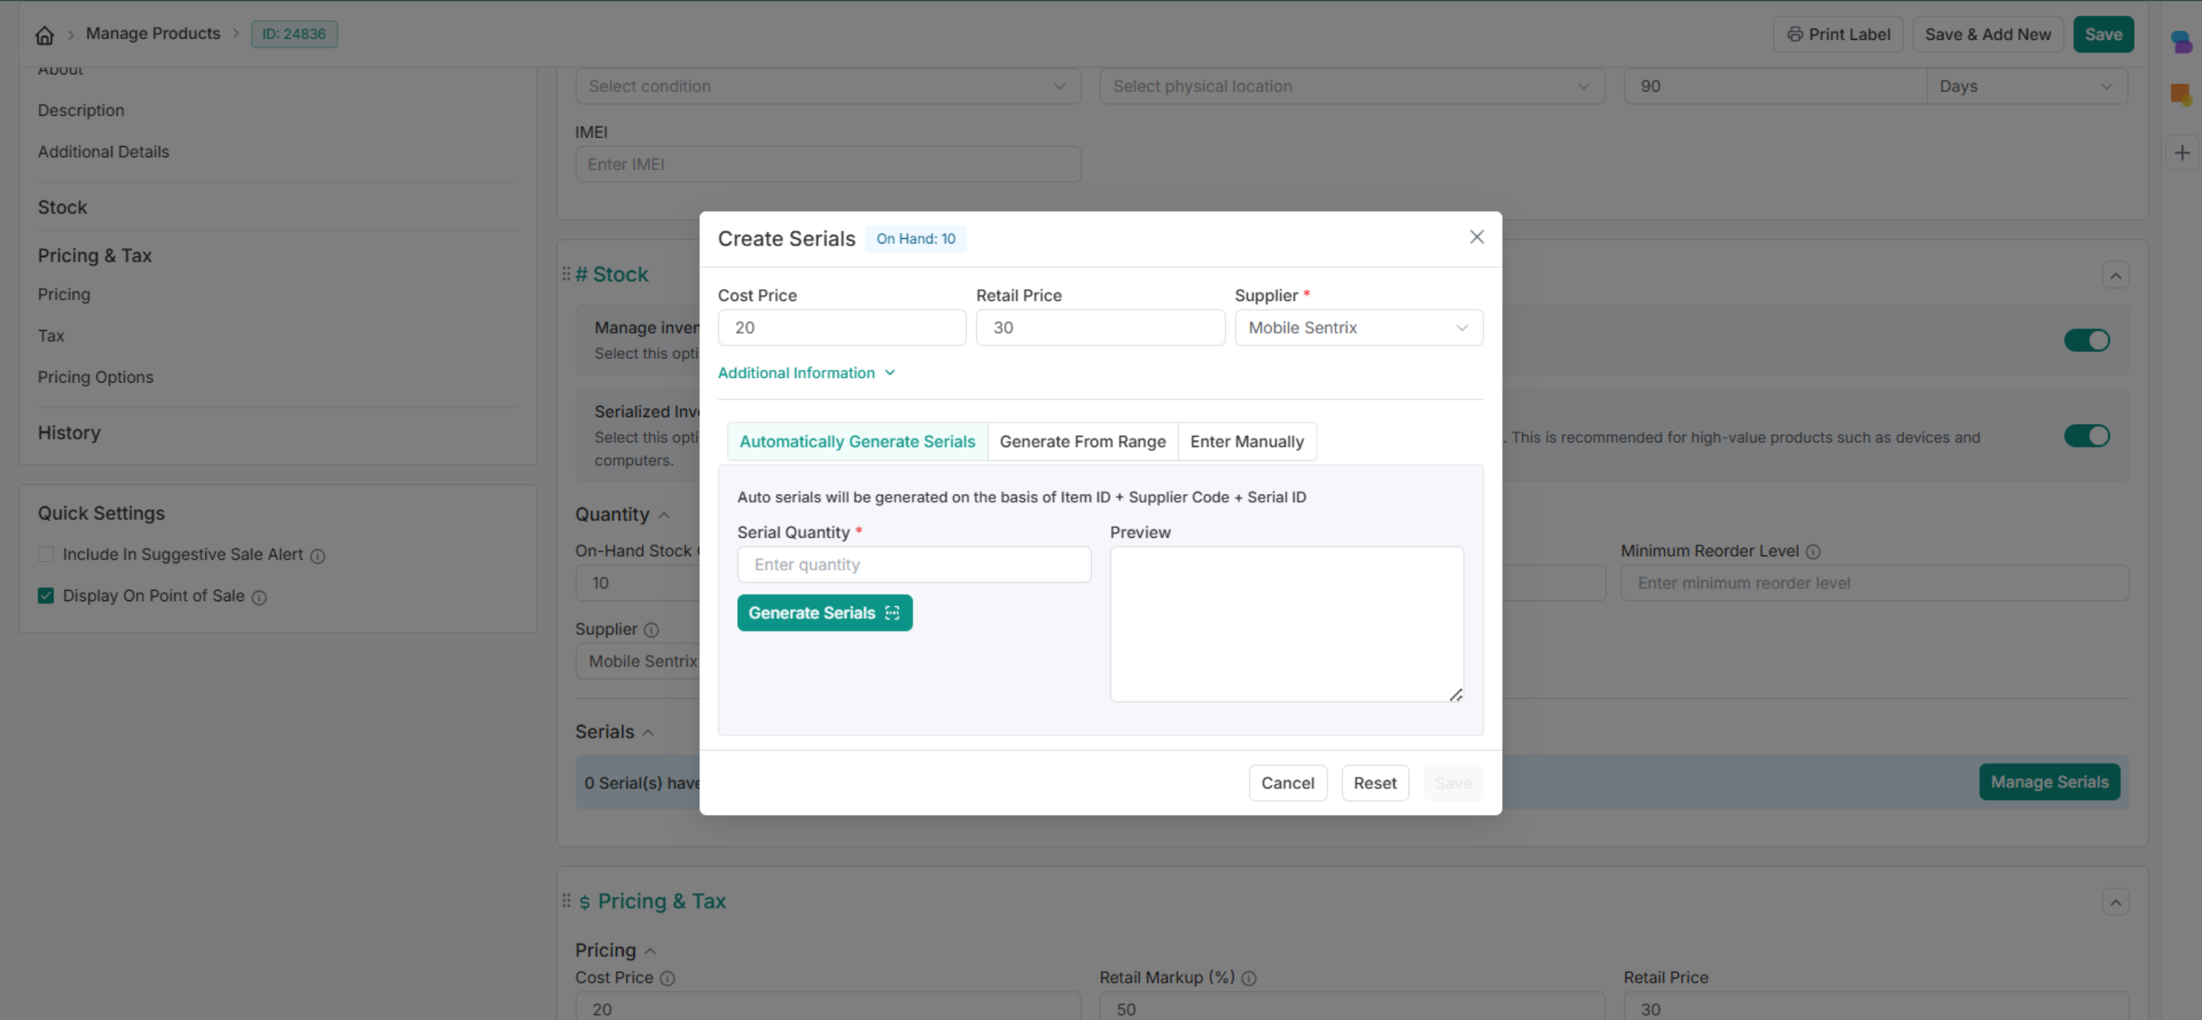Jump to Stock in sidebar

tap(63, 207)
